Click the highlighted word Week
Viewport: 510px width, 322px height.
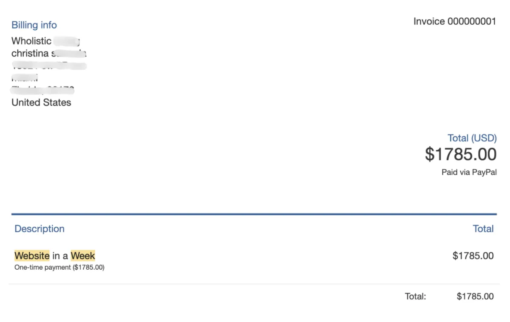(83, 256)
